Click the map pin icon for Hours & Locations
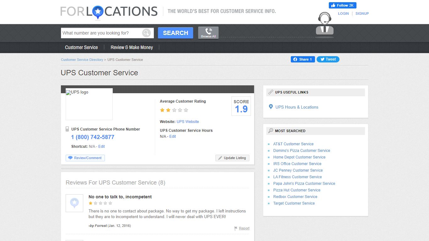The image size is (429, 241). pos(271,107)
